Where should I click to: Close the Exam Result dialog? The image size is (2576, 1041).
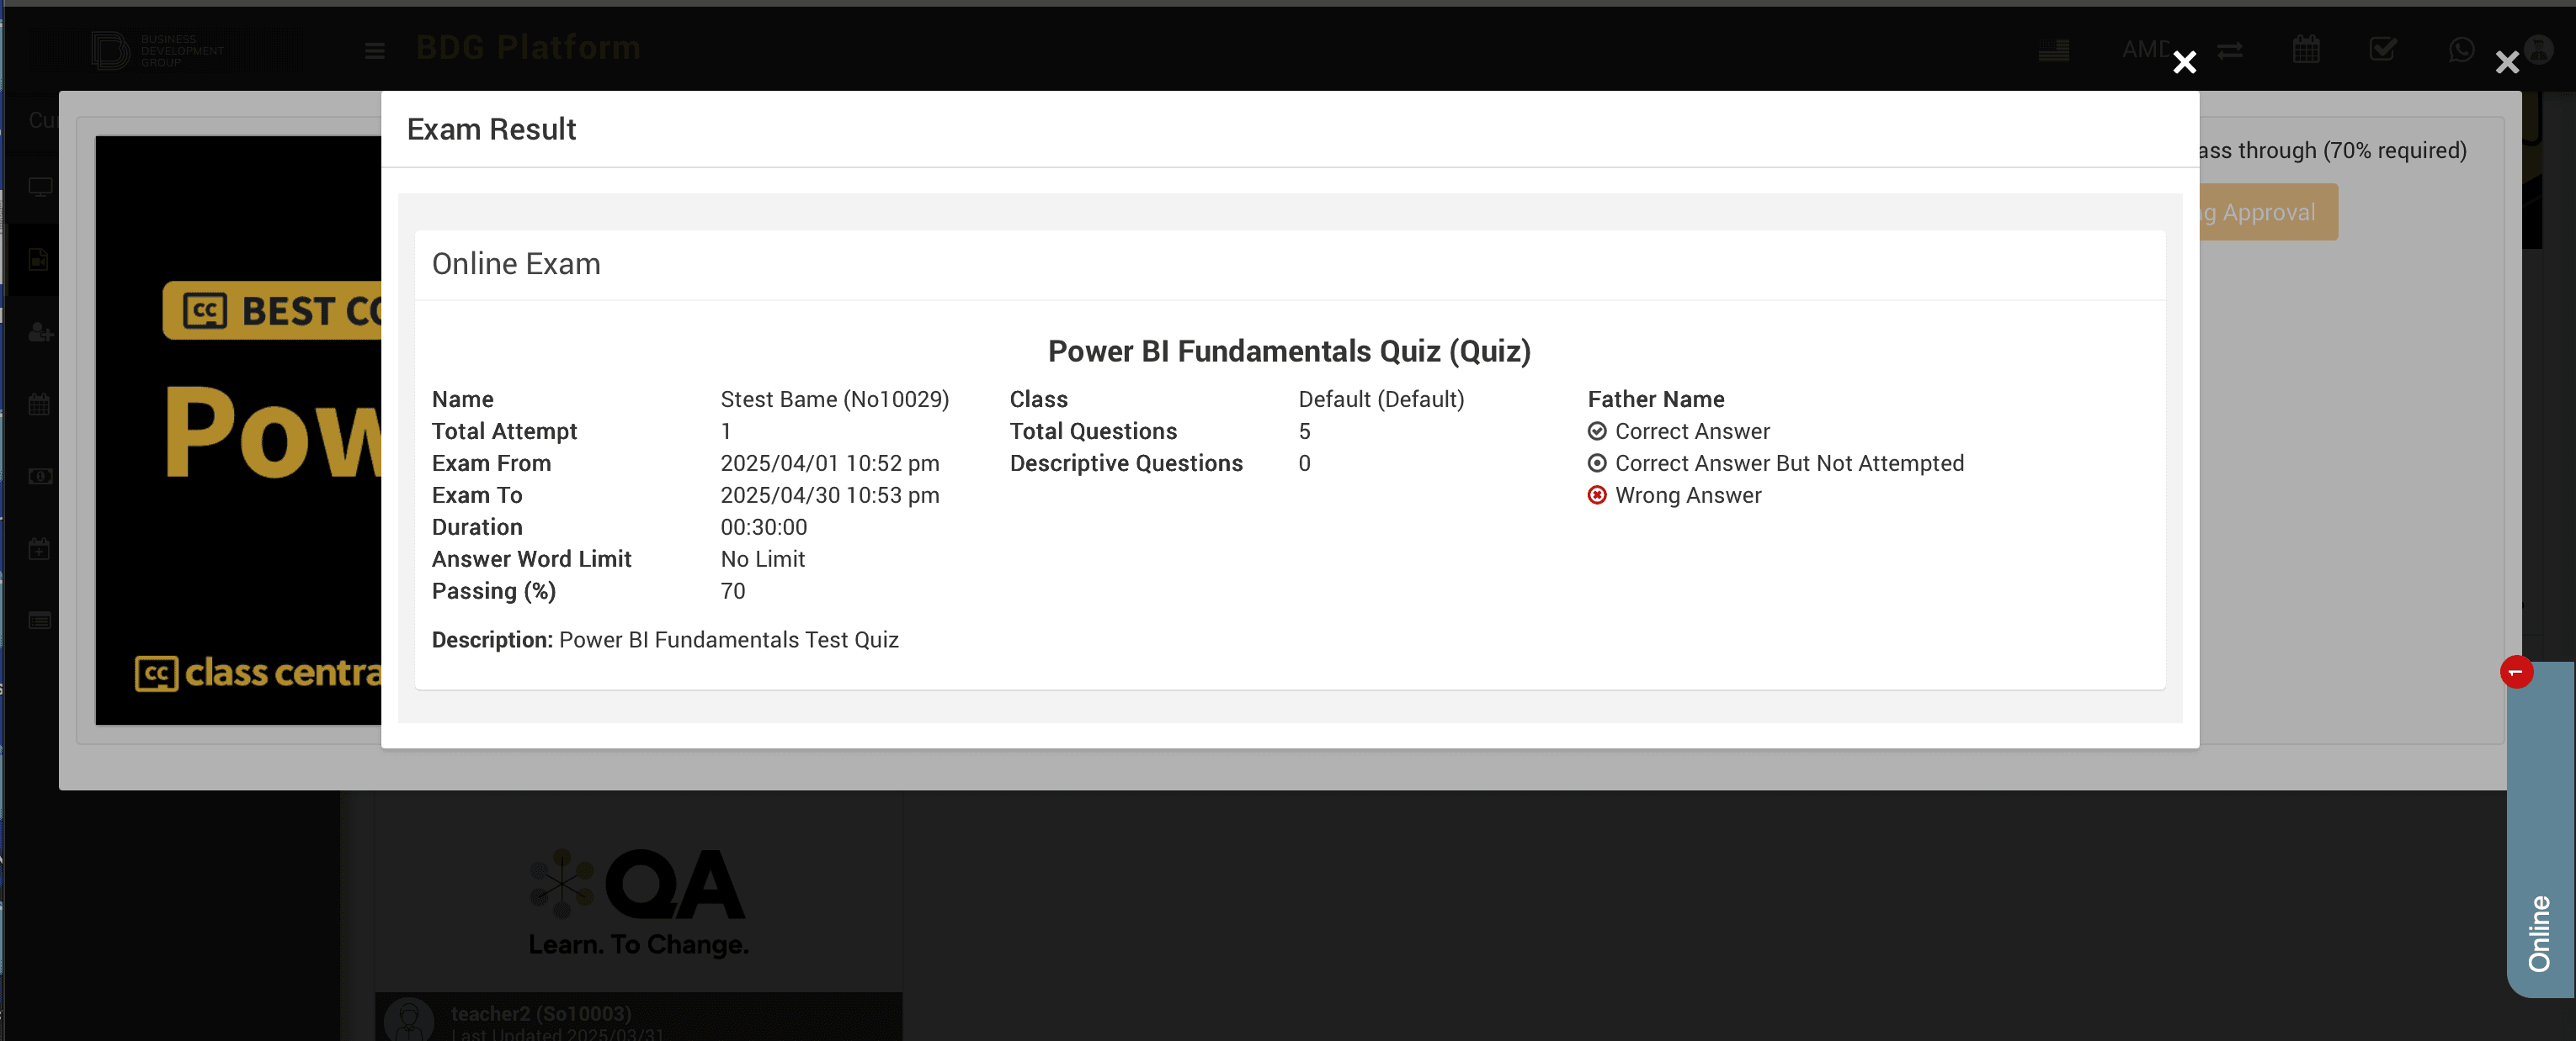coord(2184,63)
